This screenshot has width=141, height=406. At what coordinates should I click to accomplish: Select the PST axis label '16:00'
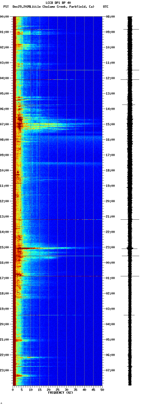click(4, 263)
